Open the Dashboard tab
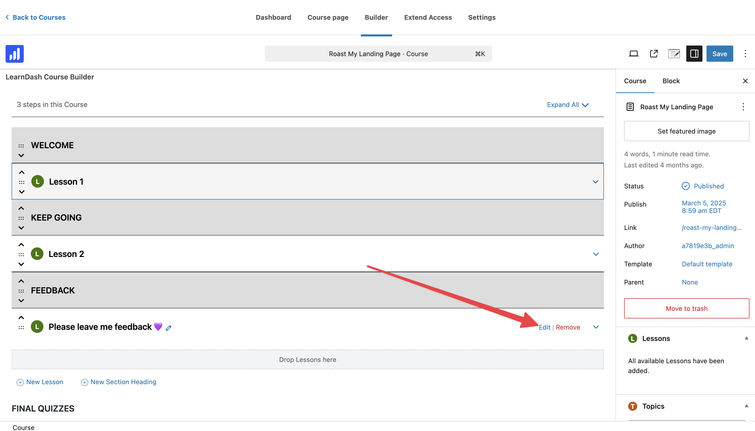 [273, 17]
